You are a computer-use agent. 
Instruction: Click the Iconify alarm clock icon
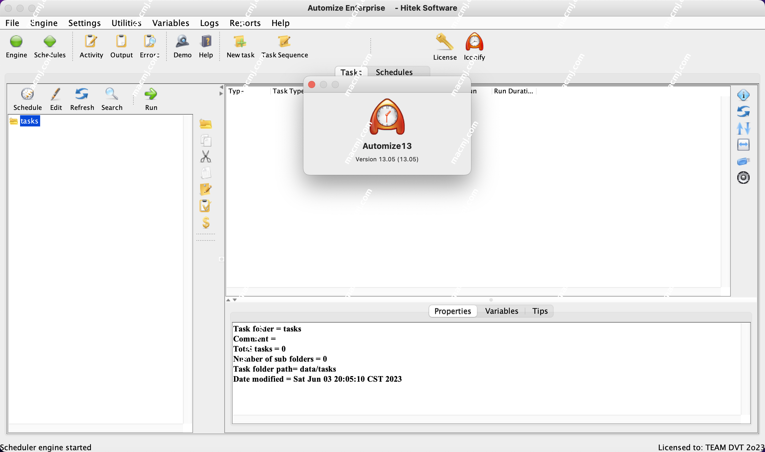coord(474,42)
